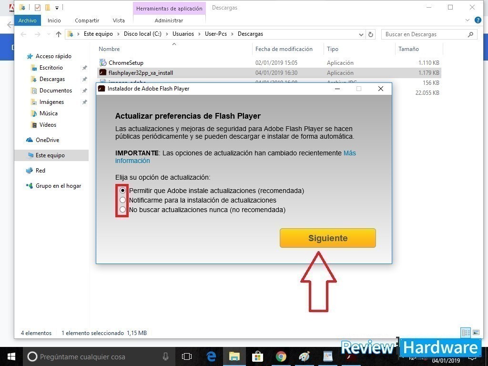Open the Windows Start menu

coord(11,356)
